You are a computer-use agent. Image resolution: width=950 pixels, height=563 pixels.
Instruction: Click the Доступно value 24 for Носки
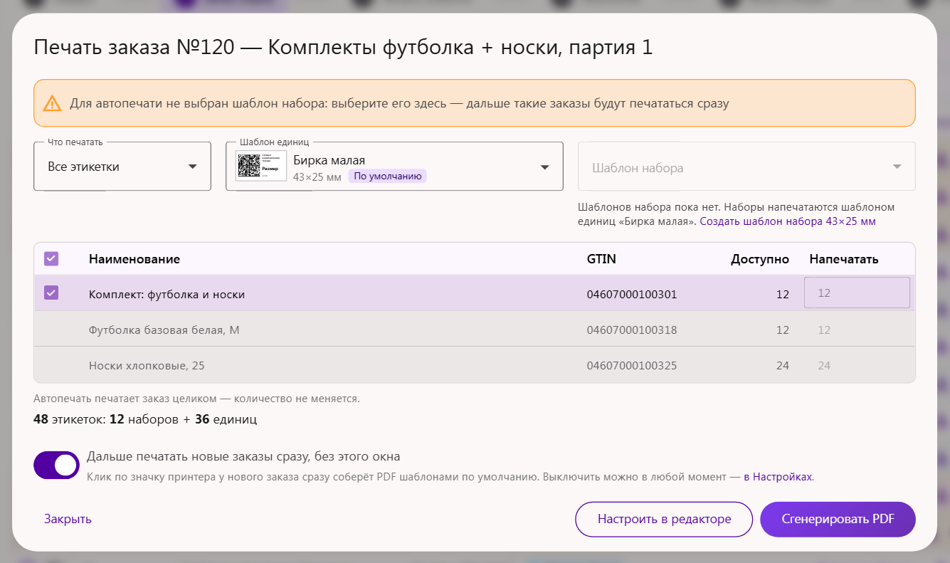click(782, 365)
